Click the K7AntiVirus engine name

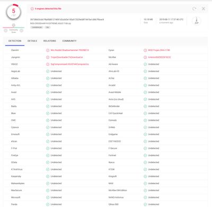16,169
